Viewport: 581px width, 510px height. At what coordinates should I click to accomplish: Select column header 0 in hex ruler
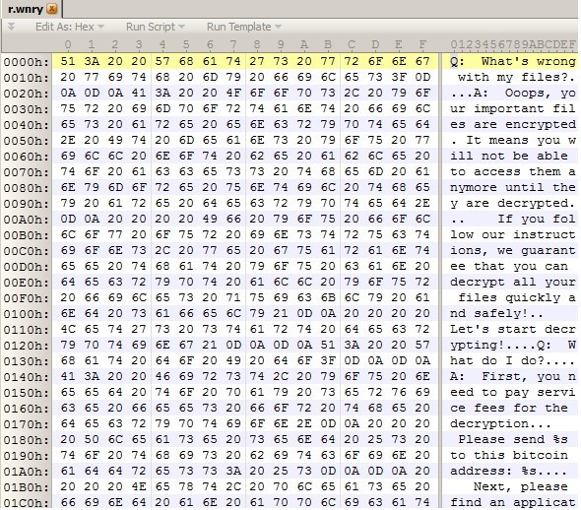point(68,45)
